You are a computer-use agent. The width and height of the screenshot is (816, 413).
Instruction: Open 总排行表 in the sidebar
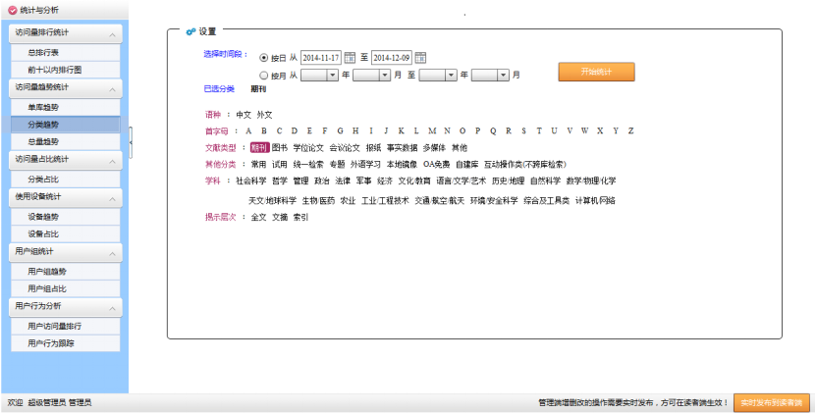43,53
